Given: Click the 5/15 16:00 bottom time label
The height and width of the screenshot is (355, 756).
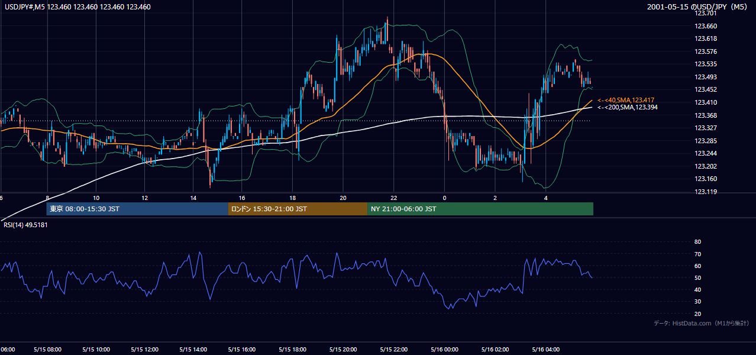Looking at the screenshot, I should click(241, 350).
